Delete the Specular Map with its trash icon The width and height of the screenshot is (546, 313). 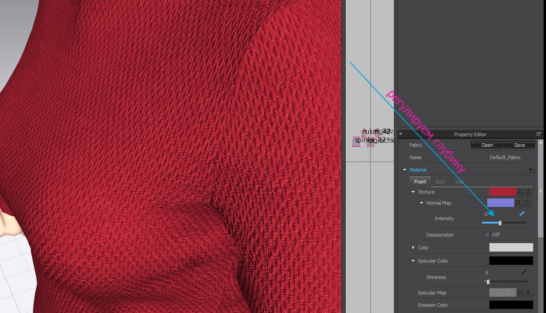coord(528,292)
